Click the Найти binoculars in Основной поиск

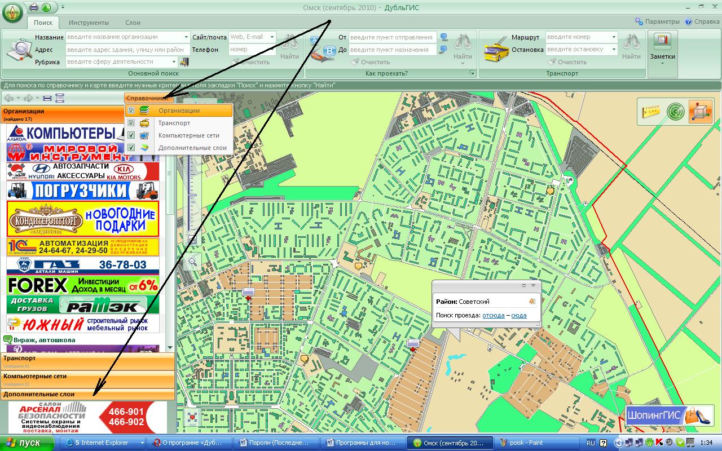click(x=289, y=46)
